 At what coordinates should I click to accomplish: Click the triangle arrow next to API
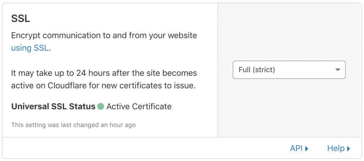(307, 149)
